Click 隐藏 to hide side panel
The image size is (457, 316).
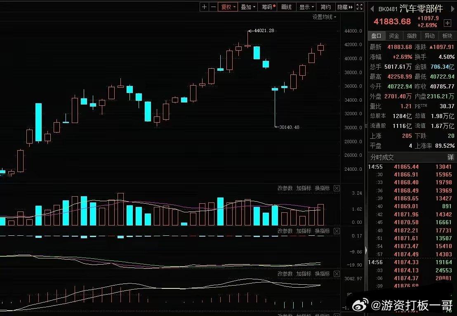pyautogui.click(x=345, y=7)
